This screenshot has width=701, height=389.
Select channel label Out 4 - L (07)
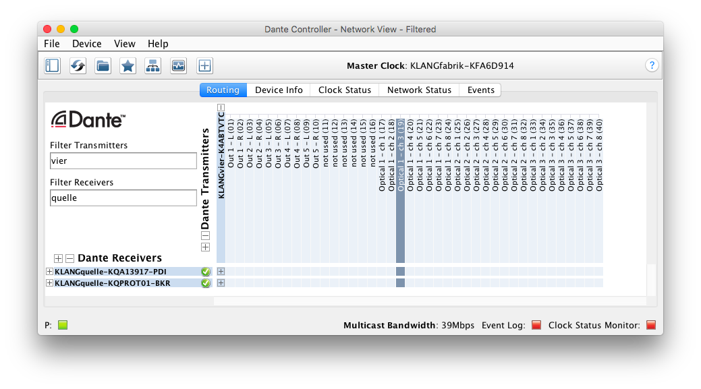tap(287, 144)
